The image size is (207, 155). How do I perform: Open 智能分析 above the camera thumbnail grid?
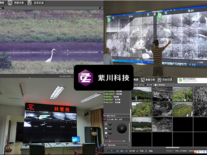tap(150, 80)
